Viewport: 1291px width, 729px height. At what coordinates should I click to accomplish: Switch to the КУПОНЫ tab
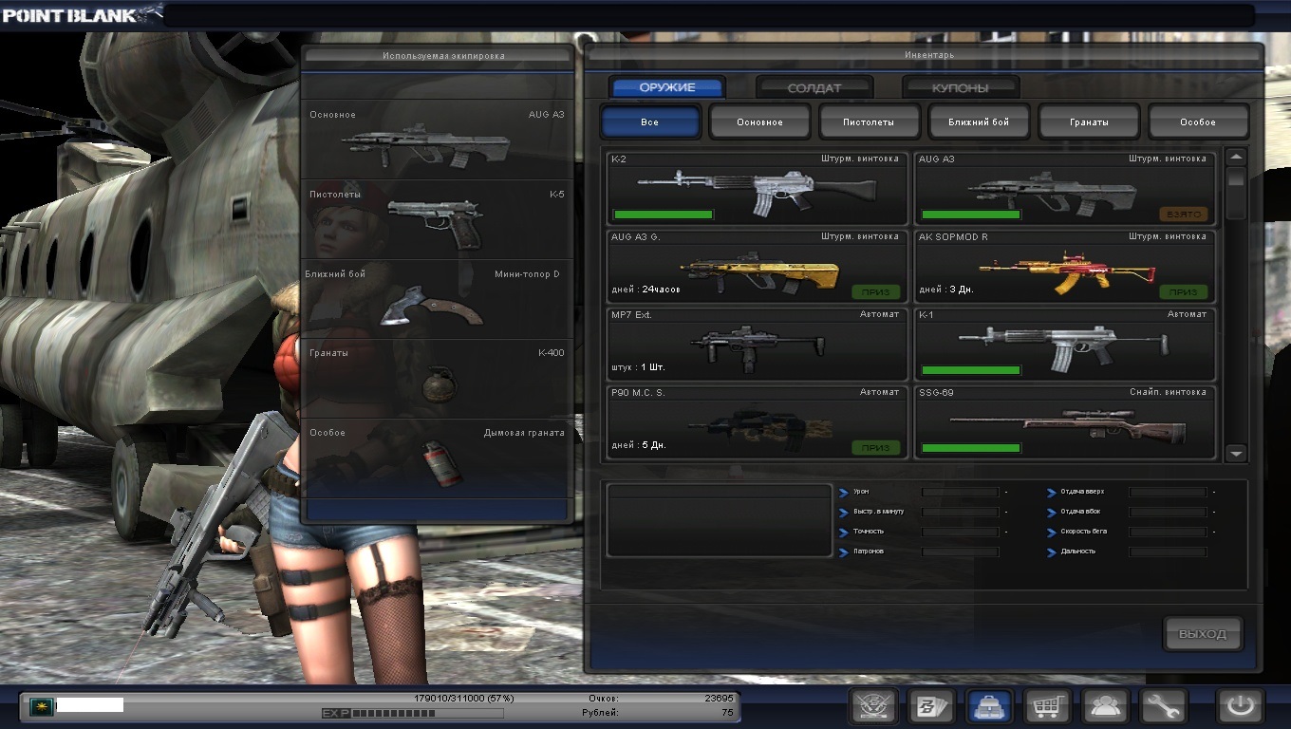961,87
